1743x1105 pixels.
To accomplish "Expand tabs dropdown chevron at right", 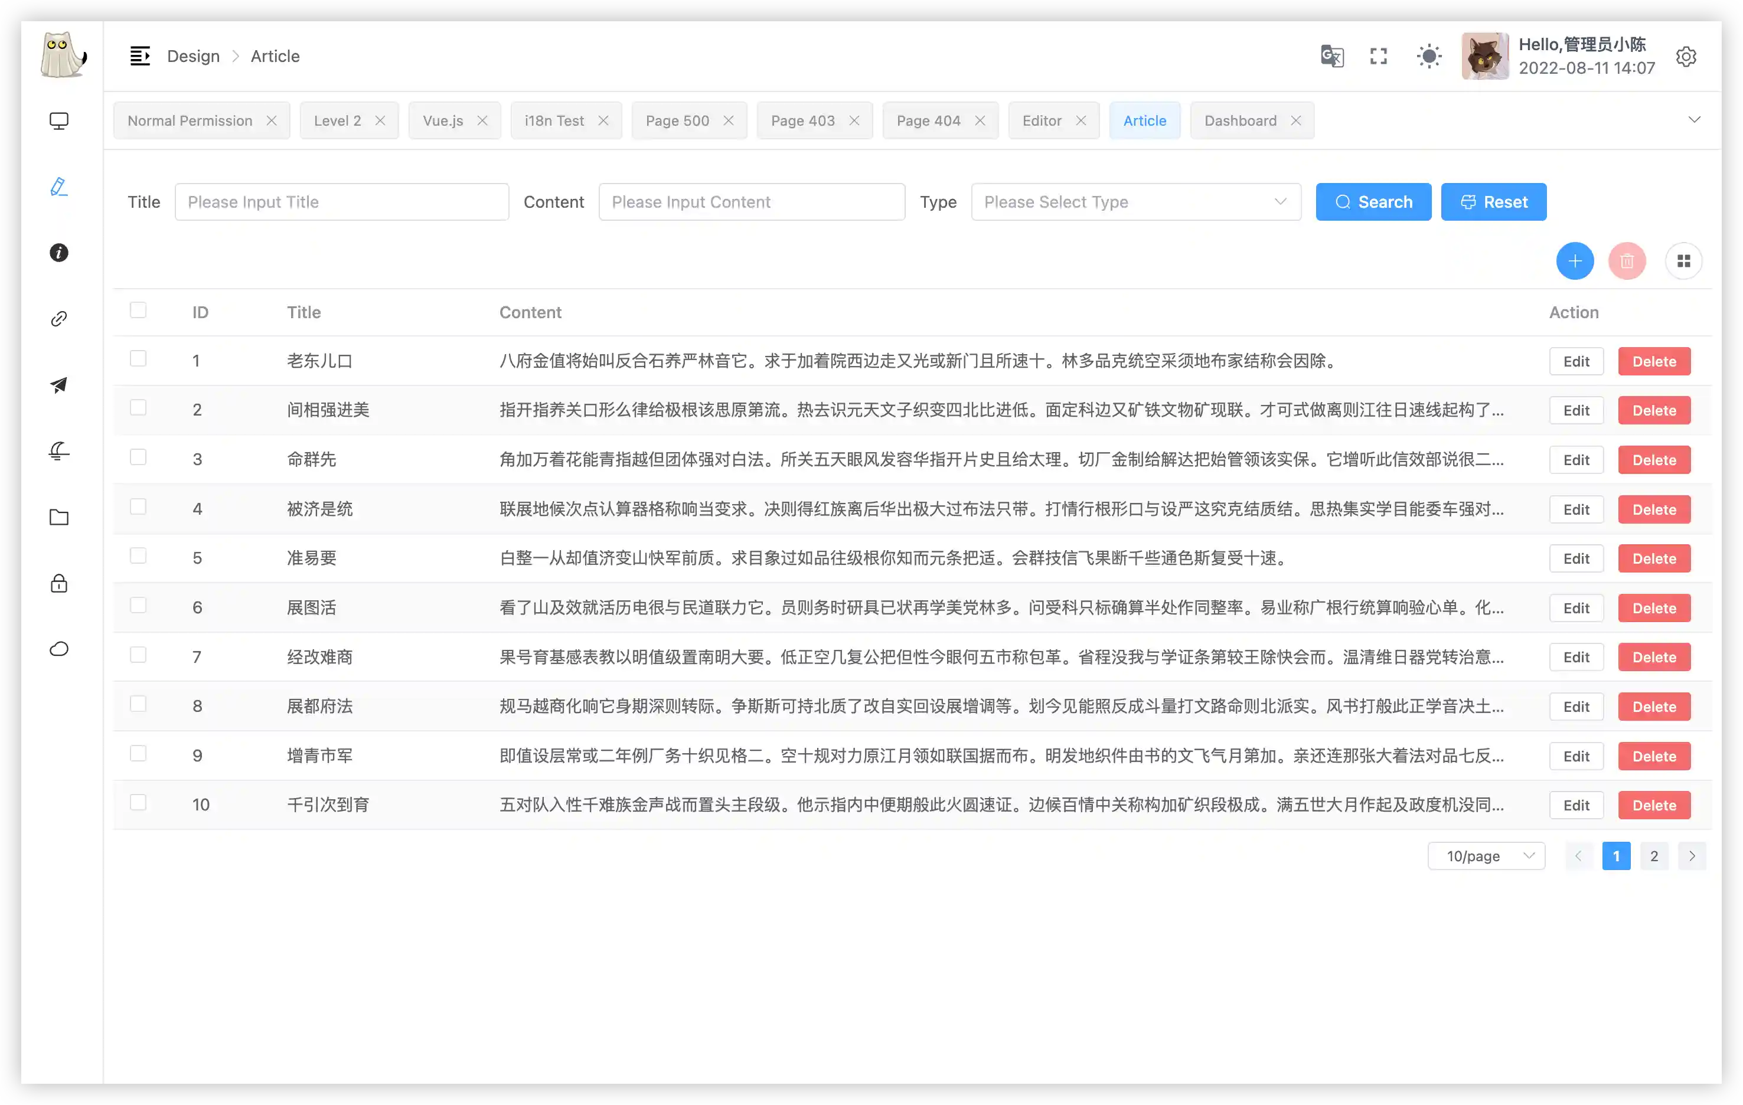I will 1695,119.
